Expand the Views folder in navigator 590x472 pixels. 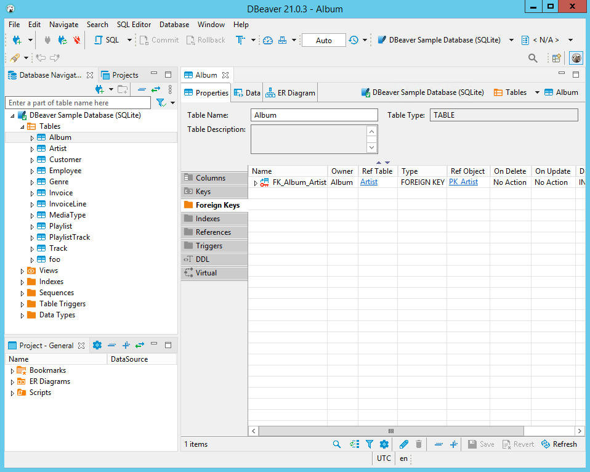coord(22,271)
